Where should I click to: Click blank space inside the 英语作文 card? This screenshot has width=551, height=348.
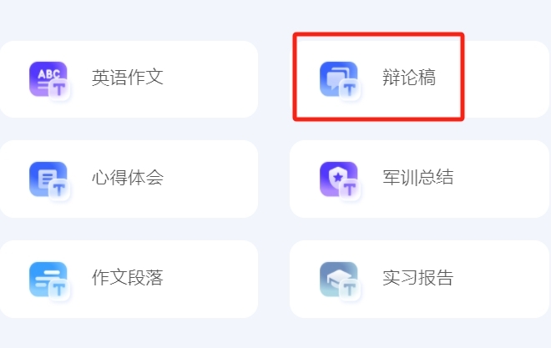click(x=211, y=79)
